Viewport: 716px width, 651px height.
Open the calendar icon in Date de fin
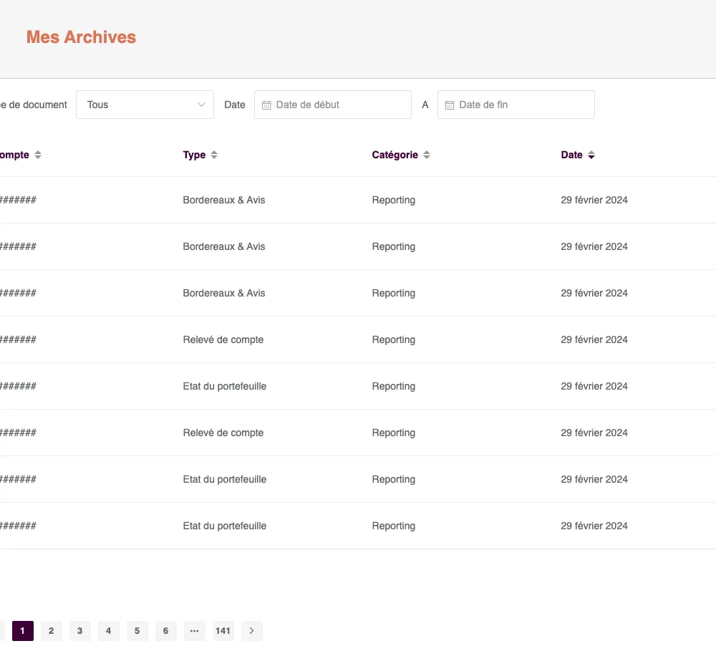pos(450,105)
